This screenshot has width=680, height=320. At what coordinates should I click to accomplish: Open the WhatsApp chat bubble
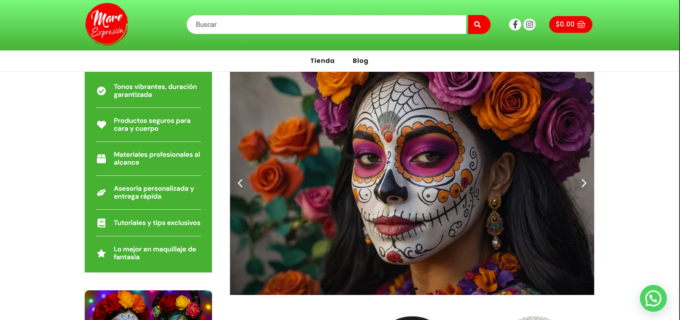point(653,298)
